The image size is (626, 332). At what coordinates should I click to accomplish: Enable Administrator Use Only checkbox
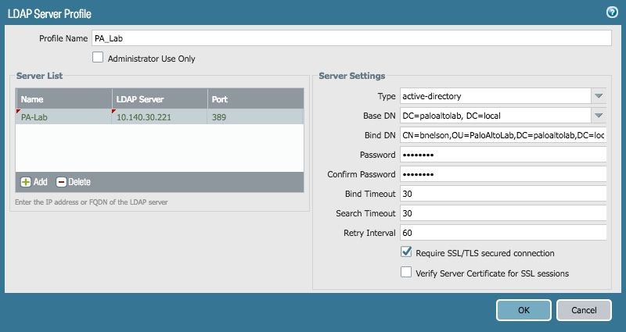(x=98, y=57)
